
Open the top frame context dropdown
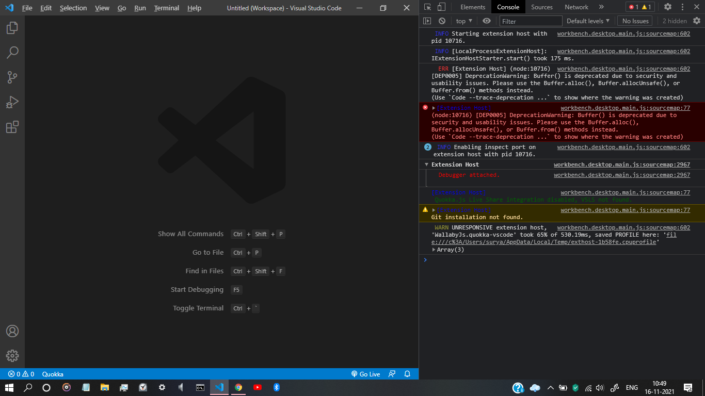463,21
